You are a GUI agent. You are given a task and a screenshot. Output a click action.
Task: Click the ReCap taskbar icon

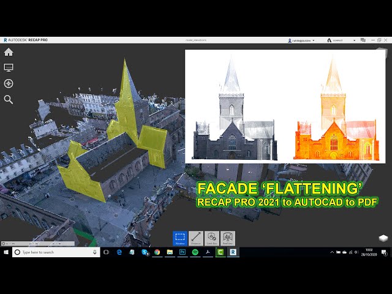point(233,252)
